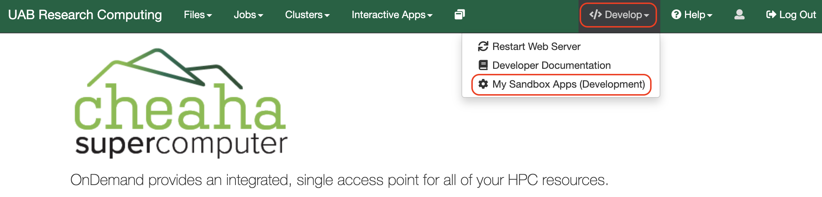Expand the Files dropdown menu

coord(198,15)
